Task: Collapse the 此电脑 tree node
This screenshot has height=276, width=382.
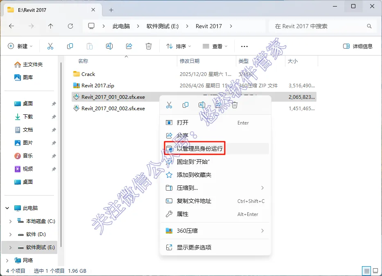Action: click(x=7, y=208)
